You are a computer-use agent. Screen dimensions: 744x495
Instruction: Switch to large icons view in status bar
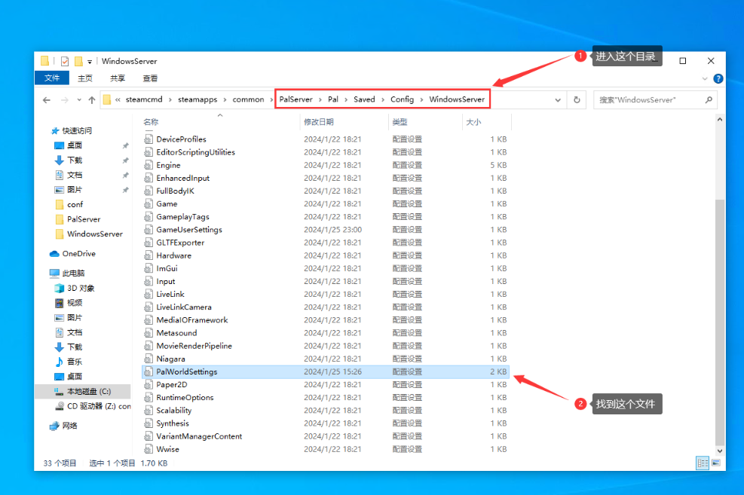(716, 463)
